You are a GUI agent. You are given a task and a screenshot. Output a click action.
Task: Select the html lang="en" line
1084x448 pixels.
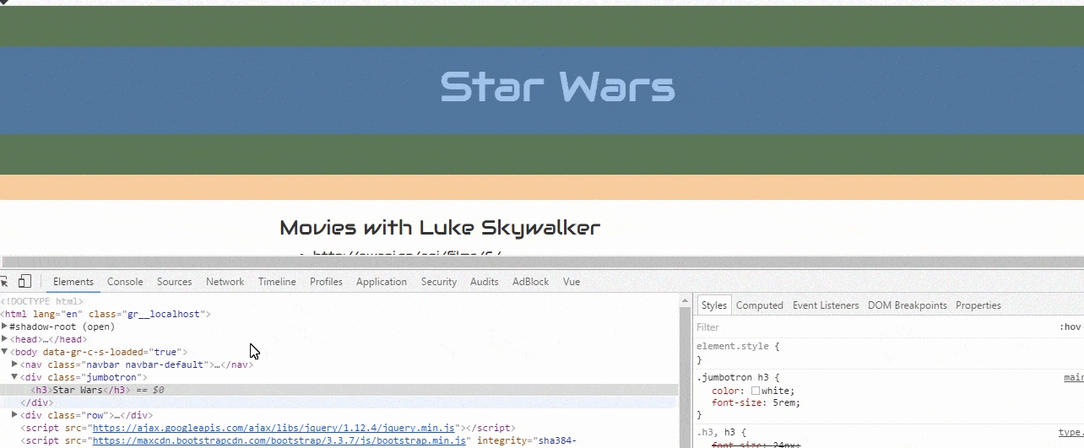click(x=106, y=314)
